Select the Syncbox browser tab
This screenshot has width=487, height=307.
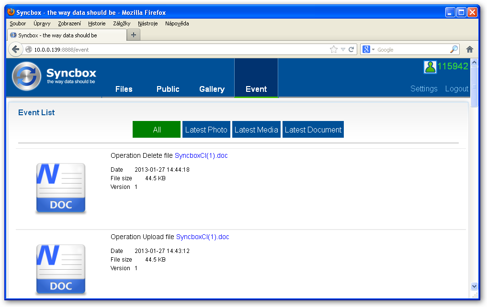pyautogui.click(x=67, y=35)
